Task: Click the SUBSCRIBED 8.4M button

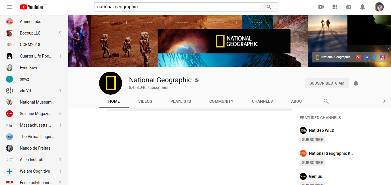Action: [x=327, y=83]
